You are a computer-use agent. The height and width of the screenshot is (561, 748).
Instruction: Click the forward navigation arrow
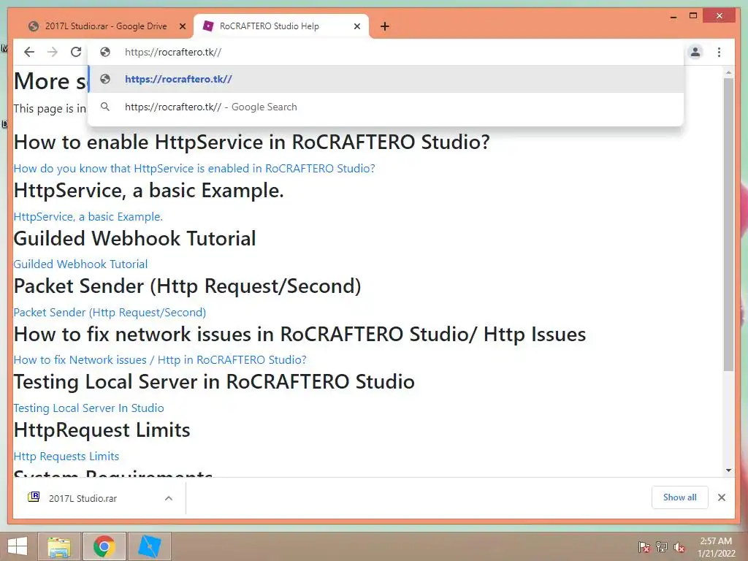point(53,52)
